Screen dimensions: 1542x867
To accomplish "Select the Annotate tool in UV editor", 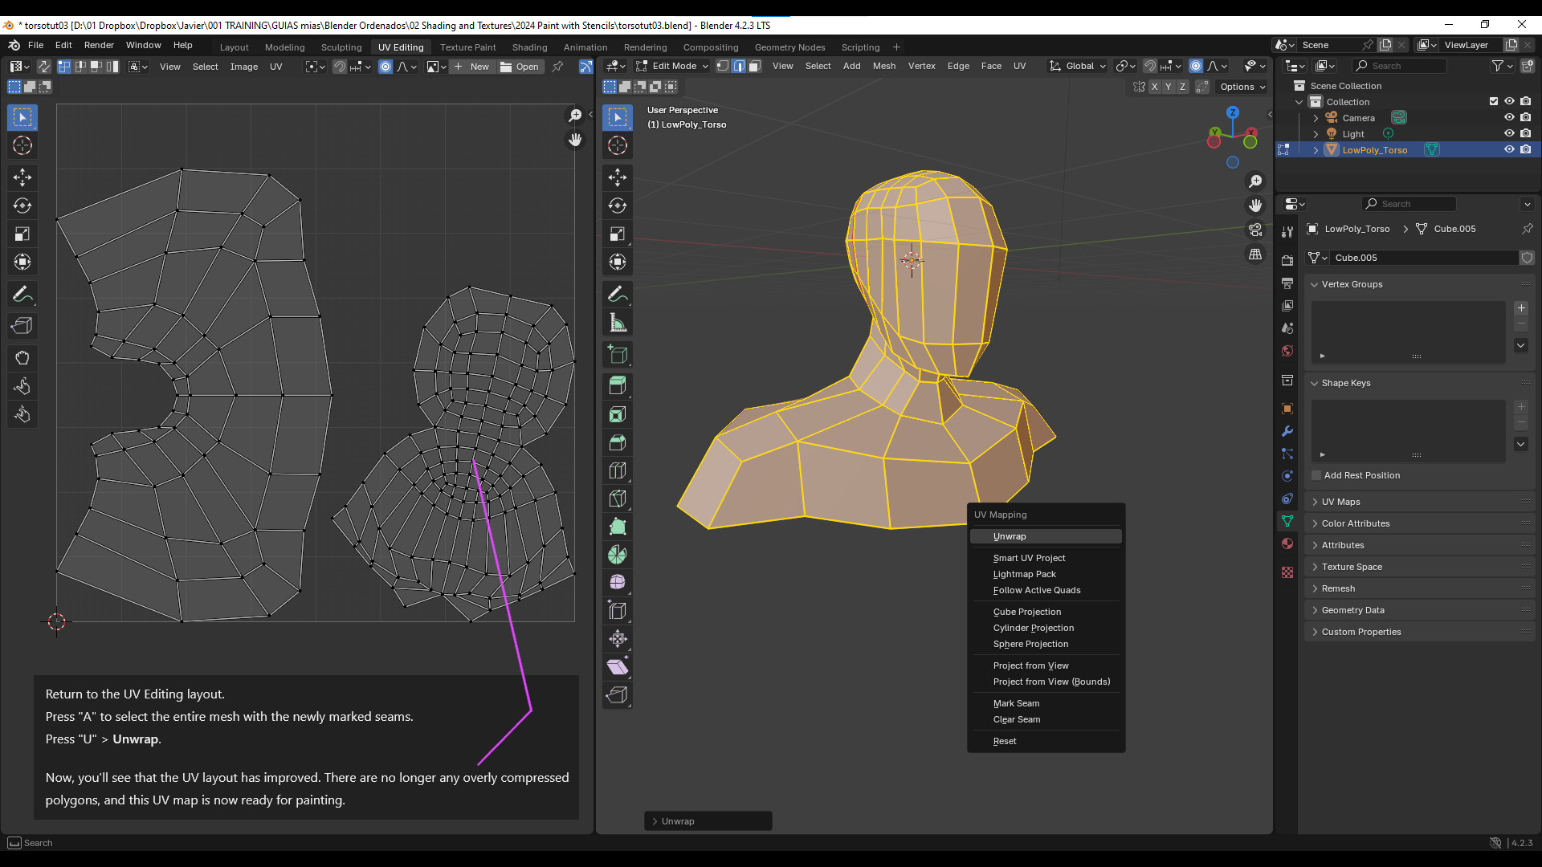I will pyautogui.click(x=22, y=295).
